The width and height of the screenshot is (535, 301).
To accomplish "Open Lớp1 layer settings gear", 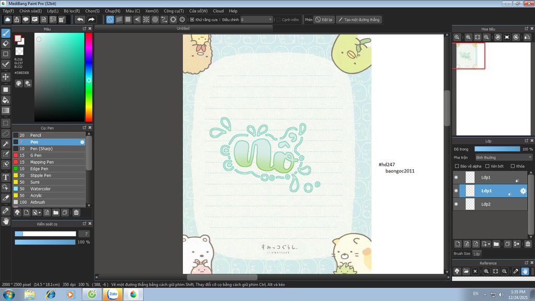I will coord(523,191).
